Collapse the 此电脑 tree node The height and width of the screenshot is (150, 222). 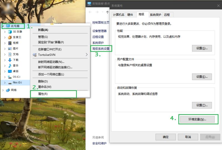tap(3, 26)
